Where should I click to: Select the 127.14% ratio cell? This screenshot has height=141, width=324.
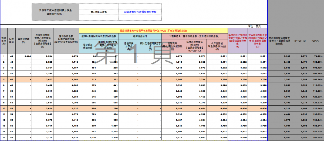(316, 108)
